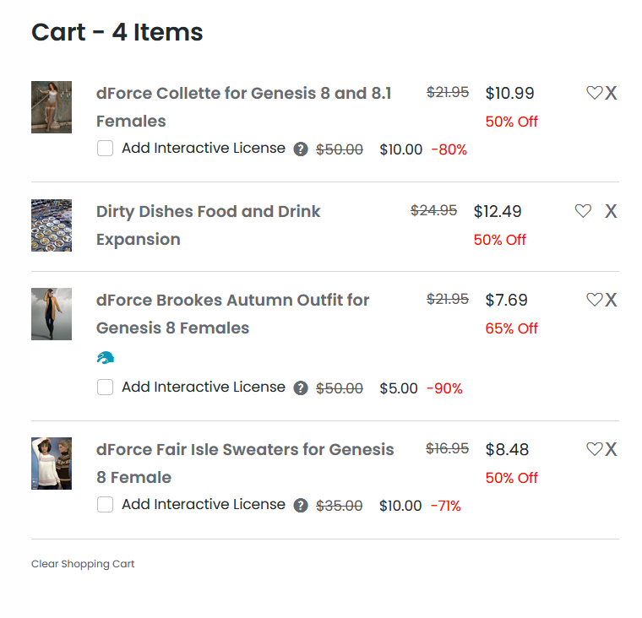Click Clear Shopping Cart
The width and height of the screenshot is (642, 618).
(83, 564)
